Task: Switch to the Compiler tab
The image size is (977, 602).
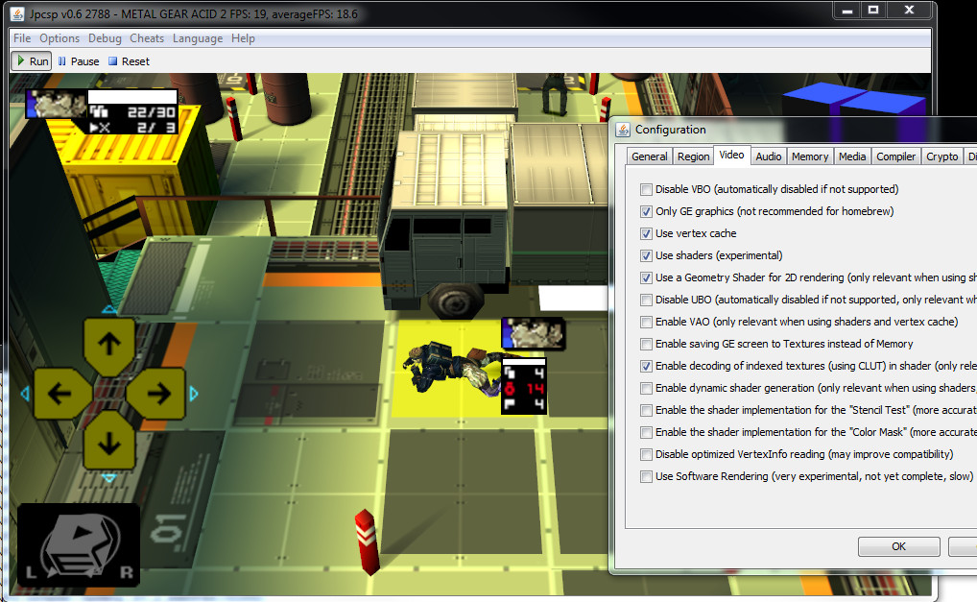Action: click(x=896, y=157)
